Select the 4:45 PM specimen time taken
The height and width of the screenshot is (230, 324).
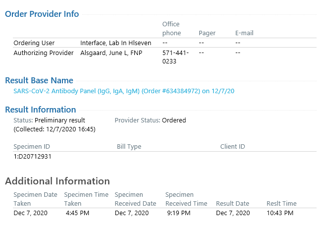[77, 213]
